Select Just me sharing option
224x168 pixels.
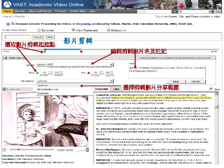(x=42, y=85)
